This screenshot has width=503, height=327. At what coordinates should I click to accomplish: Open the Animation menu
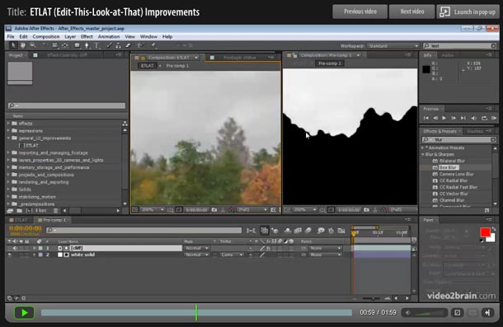click(109, 36)
